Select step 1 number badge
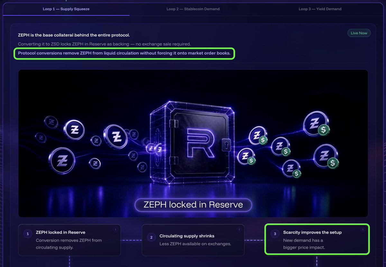Screen dimensions: 386x267 (28, 234)
